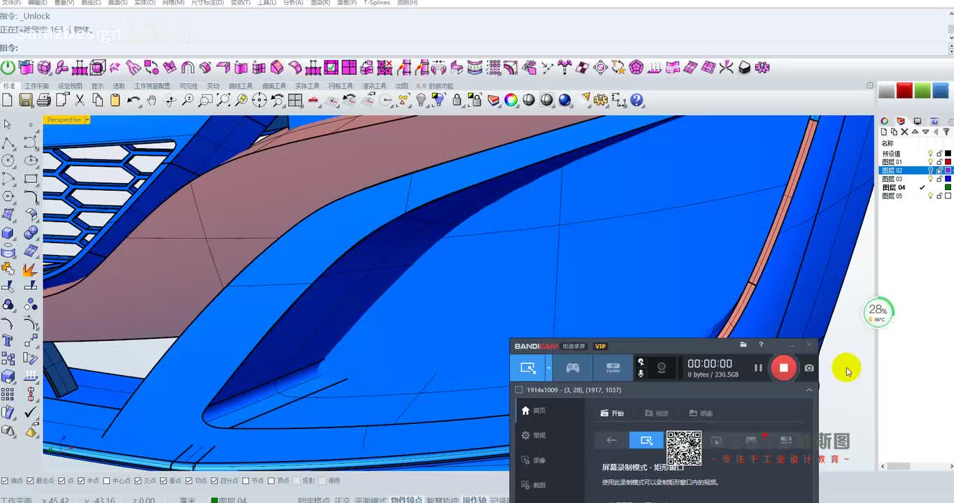Select the Pan hand tool
The height and width of the screenshot is (503, 954).
point(152,101)
